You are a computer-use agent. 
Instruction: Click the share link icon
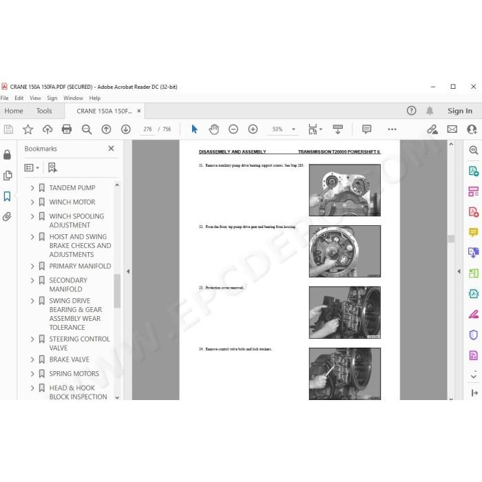[432, 129]
